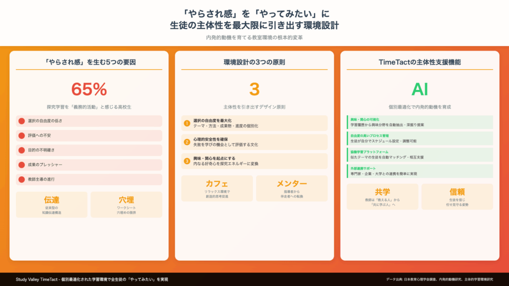Click the Study Valley TimeTact footer text
Image resolution: width=509 pixels, height=286 pixels.
click(x=91, y=280)
